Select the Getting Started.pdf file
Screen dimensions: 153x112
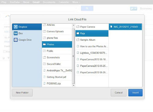[x=57, y=77]
